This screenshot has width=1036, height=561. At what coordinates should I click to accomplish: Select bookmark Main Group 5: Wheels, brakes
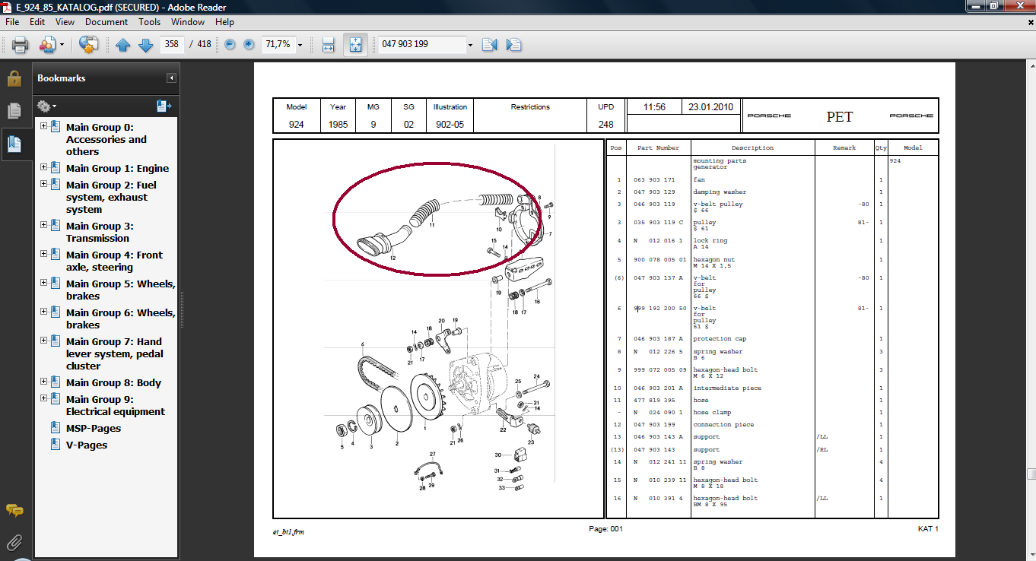click(x=121, y=290)
